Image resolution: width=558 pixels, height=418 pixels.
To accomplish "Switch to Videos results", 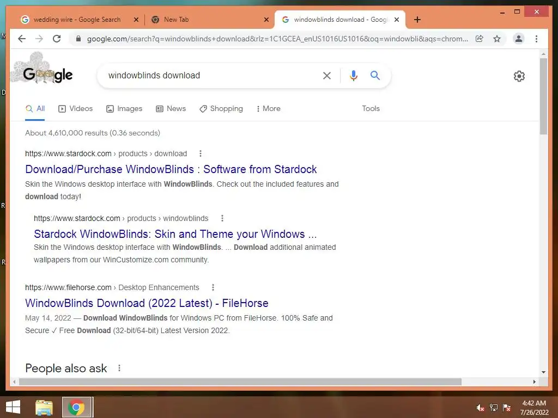I will tap(75, 109).
